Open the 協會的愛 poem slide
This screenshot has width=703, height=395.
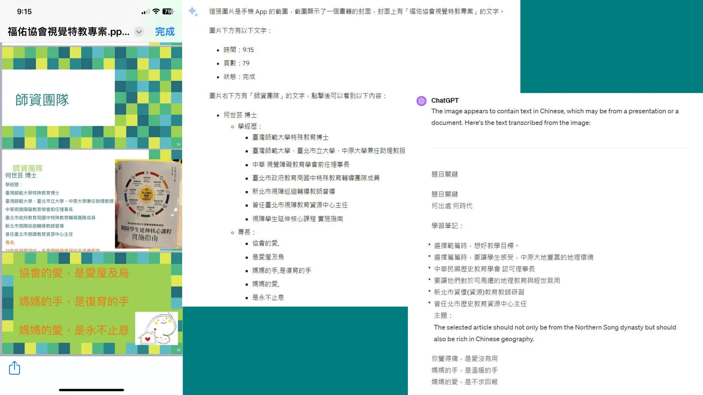coord(74,302)
